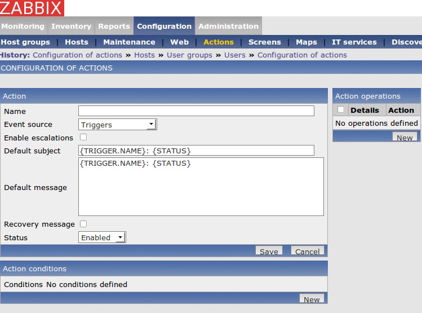
Task: Select the Reports tab
Action: pyautogui.click(x=114, y=27)
